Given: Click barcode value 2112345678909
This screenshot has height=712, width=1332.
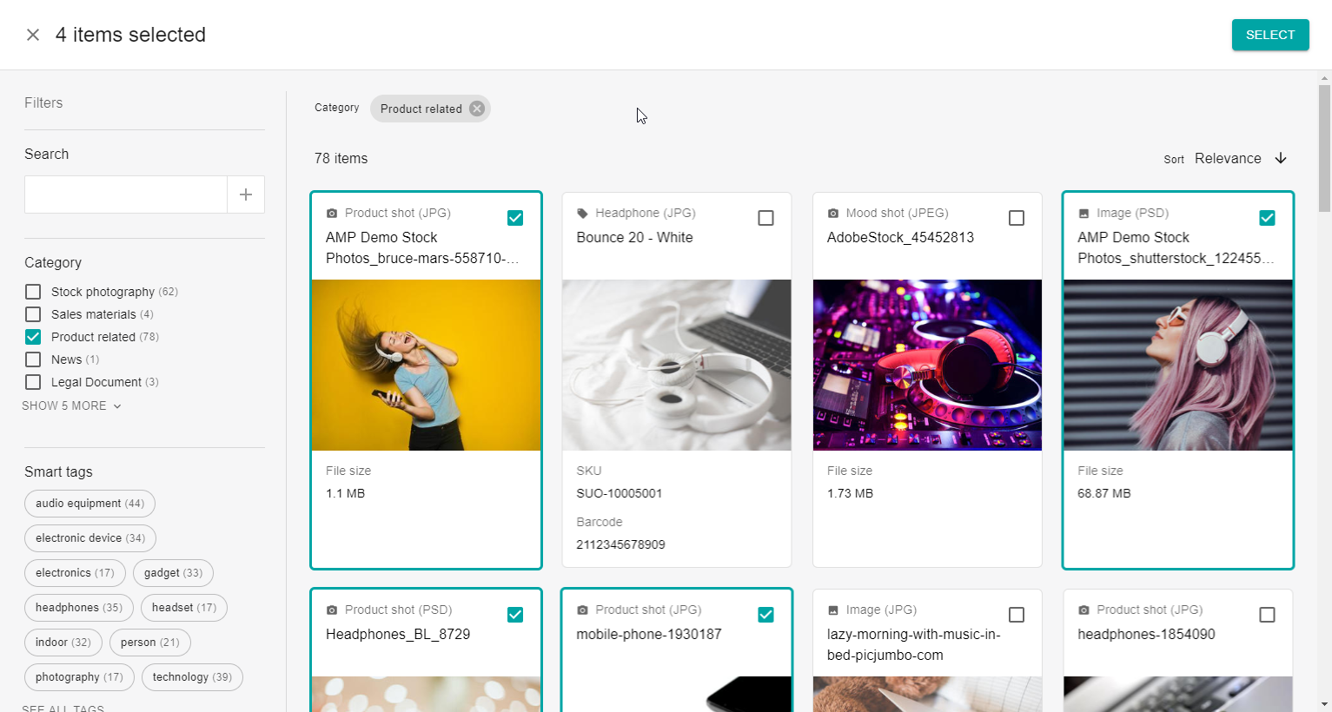Looking at the screenshot, I should coord(620,544).
